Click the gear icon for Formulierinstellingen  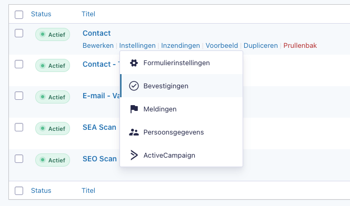click(134, 63)
